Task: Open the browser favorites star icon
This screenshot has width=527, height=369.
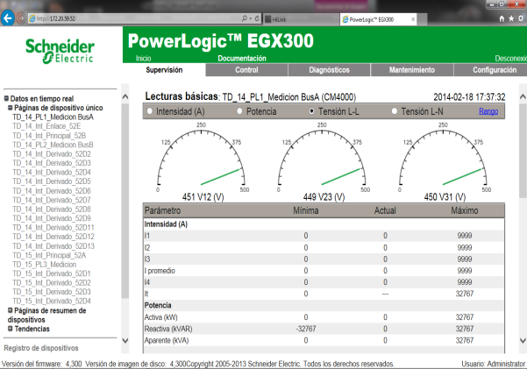Action: click(x=509, y=17)
